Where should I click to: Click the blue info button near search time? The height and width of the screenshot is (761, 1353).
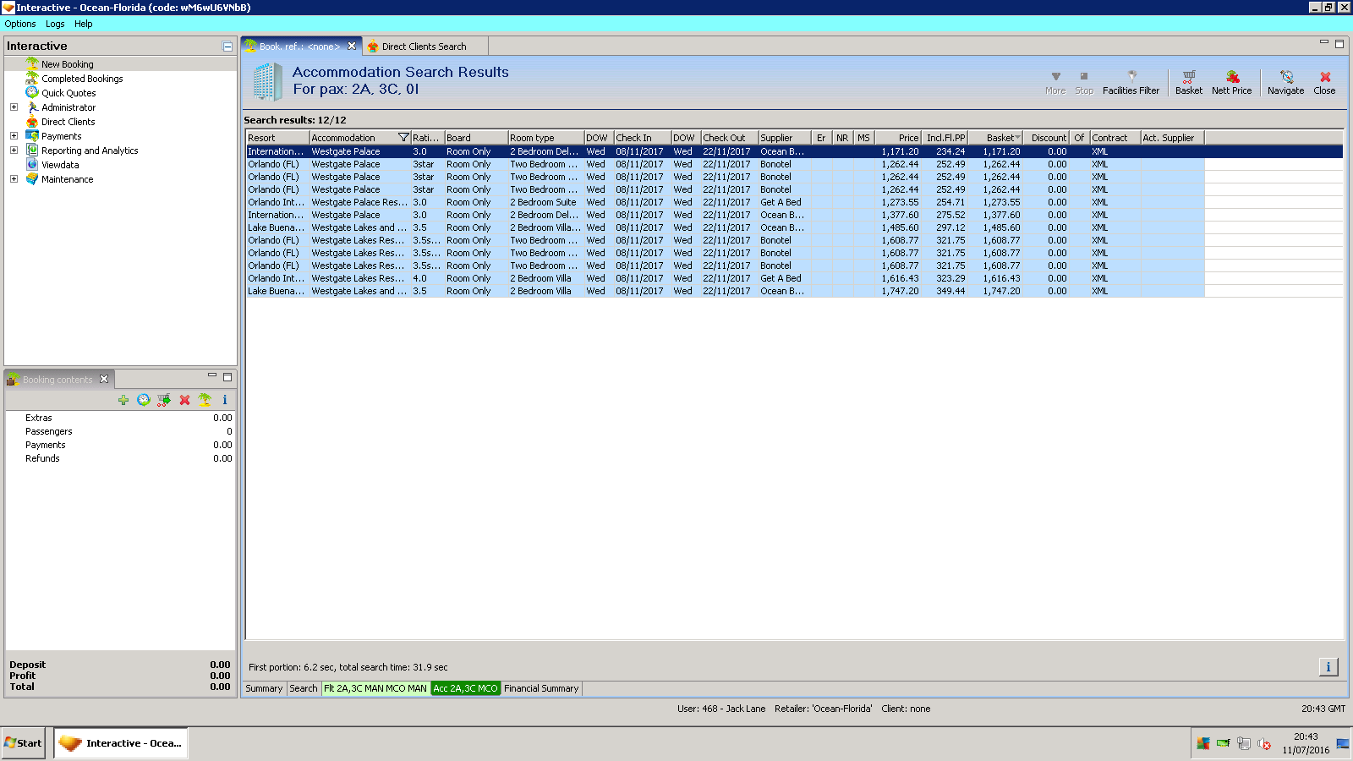point(1328,667)
